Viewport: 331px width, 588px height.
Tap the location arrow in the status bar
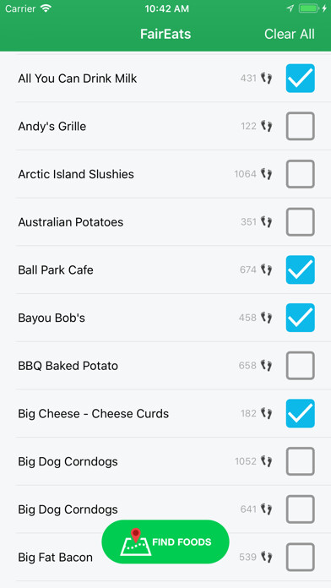pos(290,8)
